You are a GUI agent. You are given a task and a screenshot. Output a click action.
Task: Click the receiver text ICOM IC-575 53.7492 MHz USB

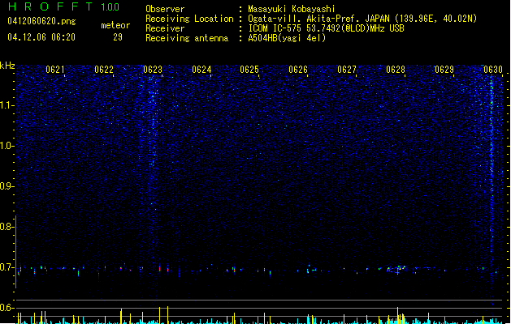[x=327, y=28]
